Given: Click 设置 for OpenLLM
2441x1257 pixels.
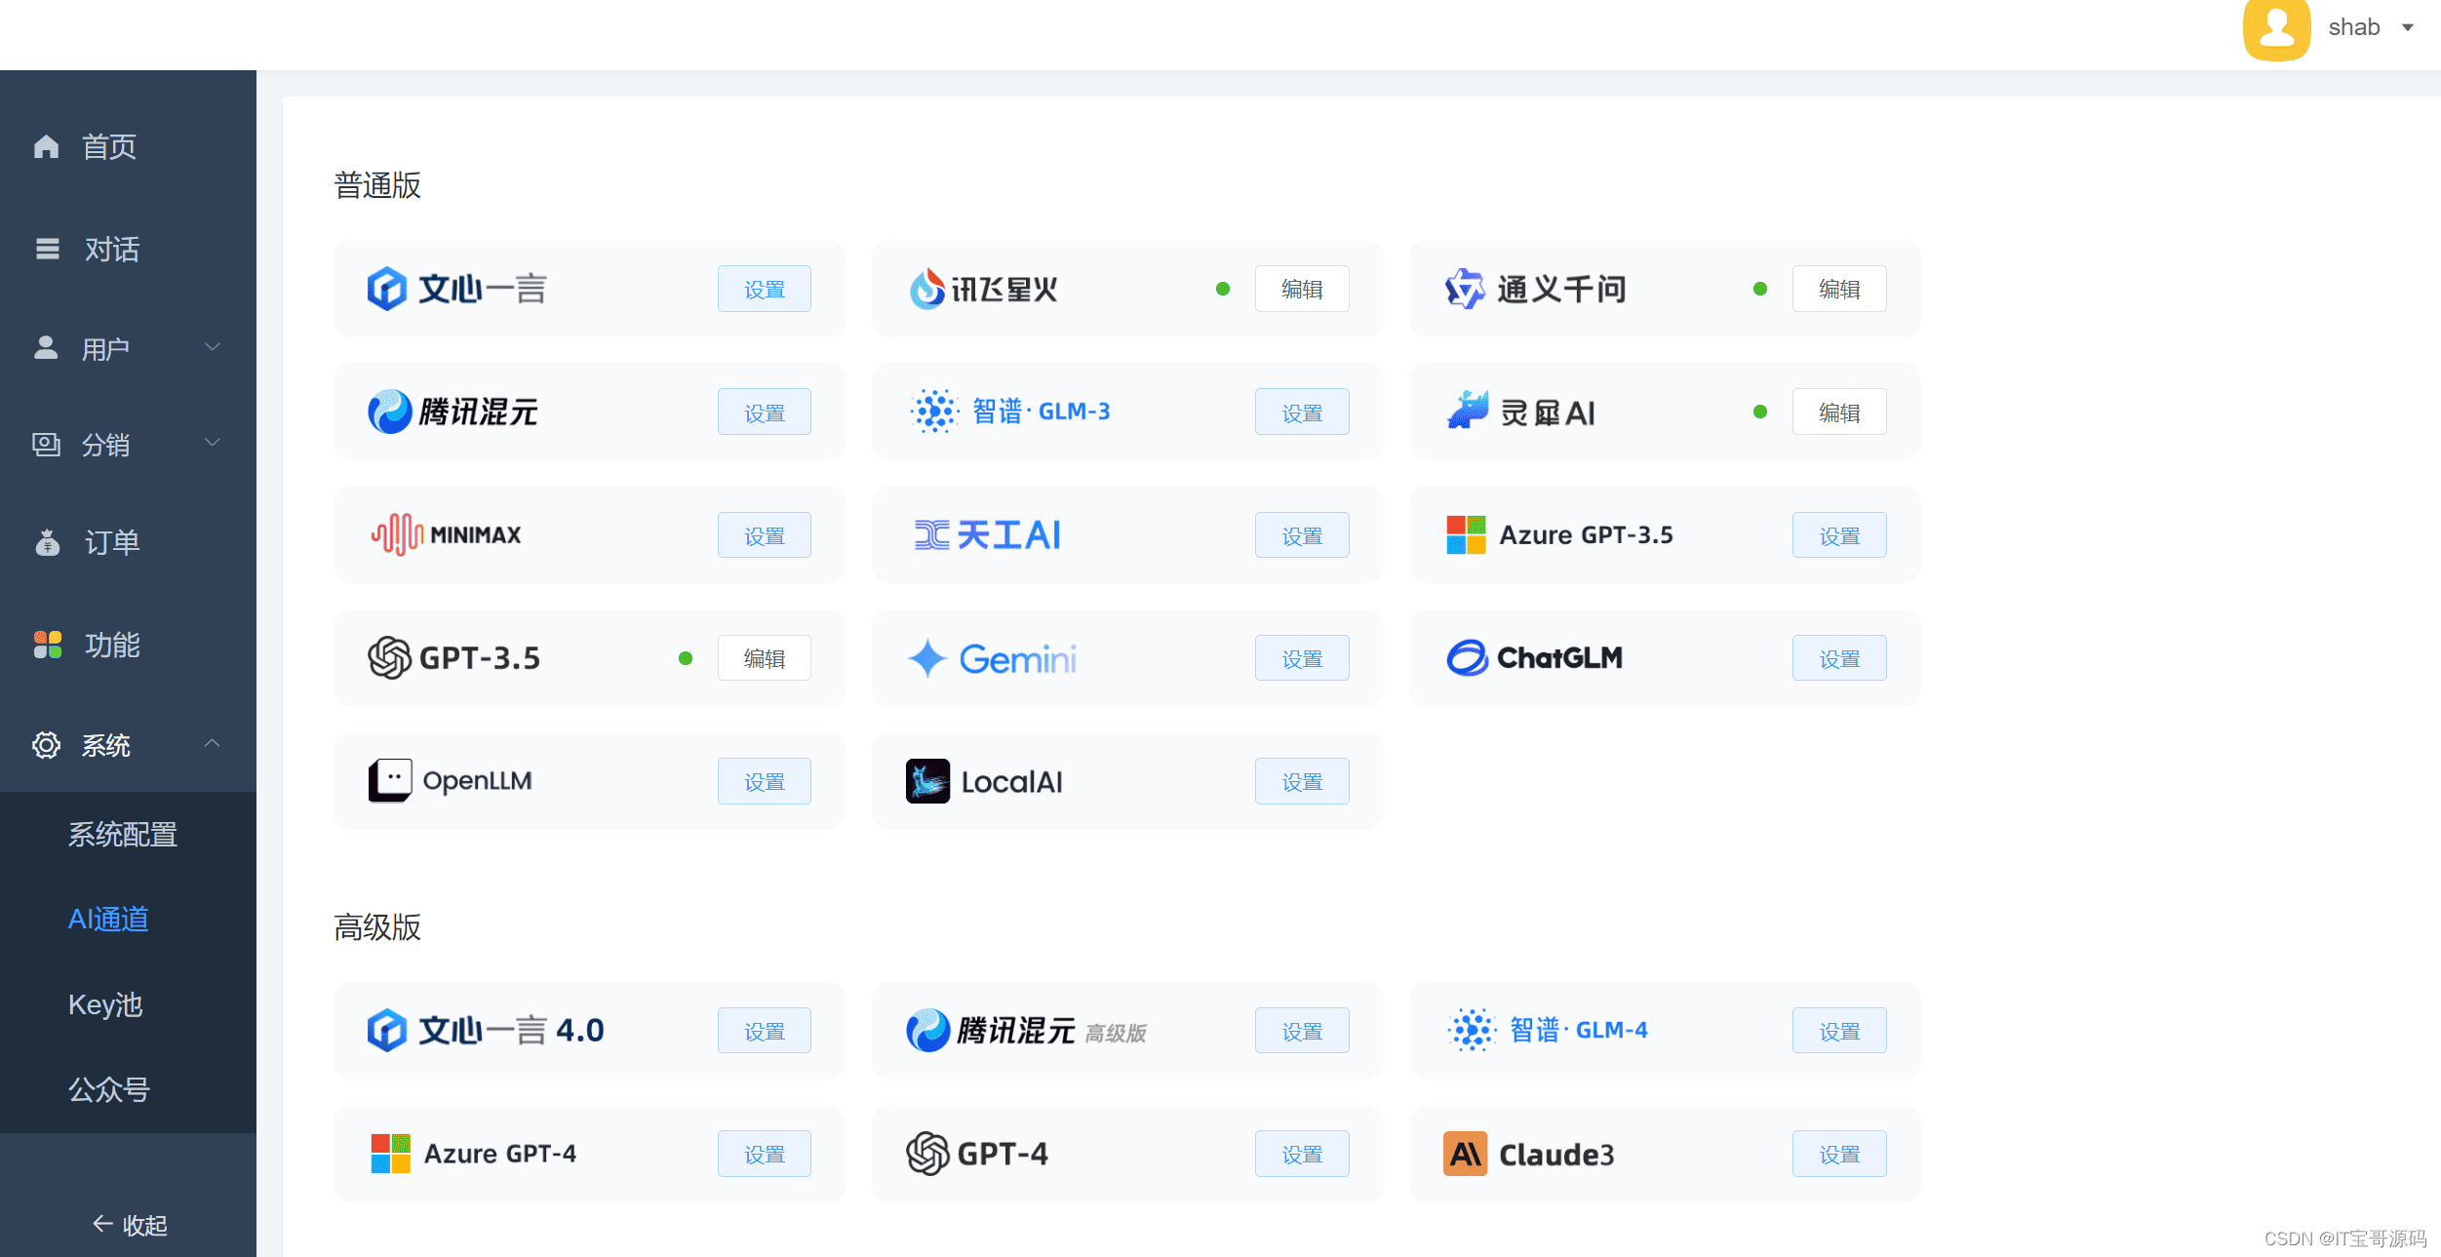Looking at the screenshot, I should pyautogui.click(x=765, y=781).
